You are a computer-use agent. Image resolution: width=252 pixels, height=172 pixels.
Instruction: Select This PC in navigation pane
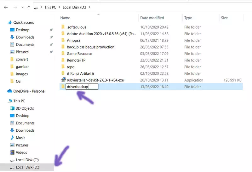19,101
